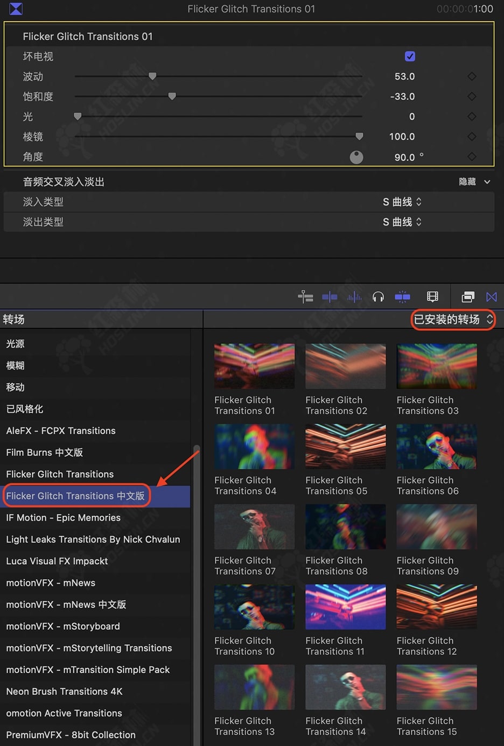
Task: Click the headphones solo icon
Action: (379, 297)
